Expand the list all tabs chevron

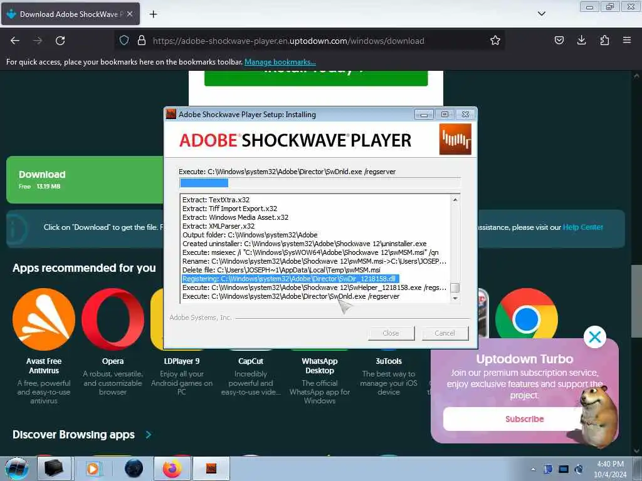tap(541, 14)
